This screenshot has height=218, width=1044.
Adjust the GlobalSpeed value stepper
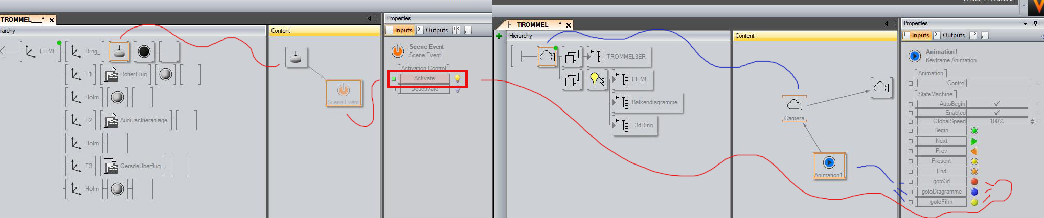click(1032, 121)
